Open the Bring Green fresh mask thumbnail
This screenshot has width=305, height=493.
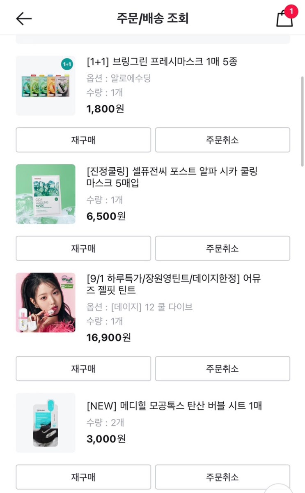tap(46, 85)
